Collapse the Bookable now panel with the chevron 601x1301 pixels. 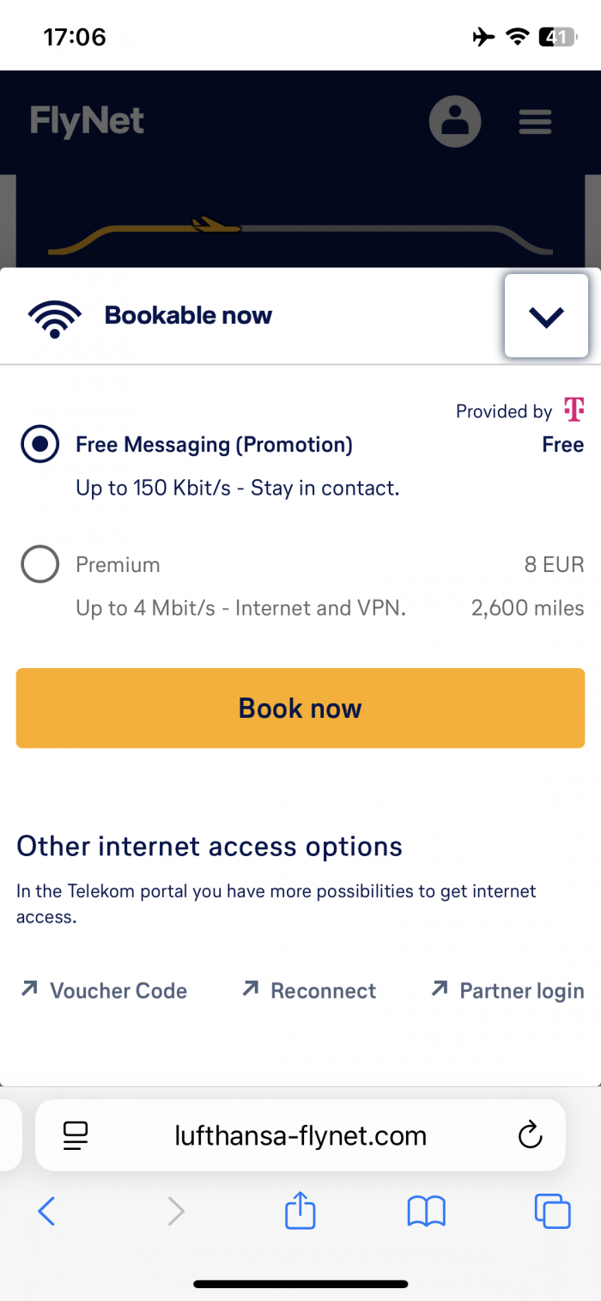click(546, 316)
